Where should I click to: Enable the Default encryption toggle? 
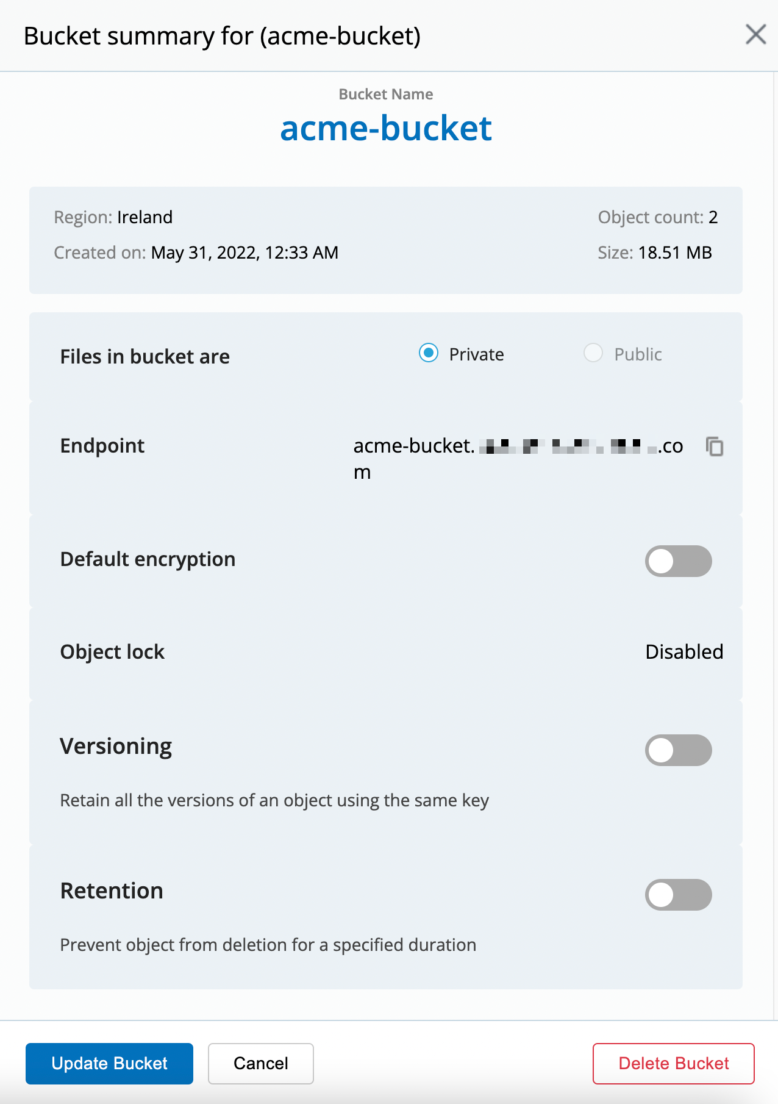tap(678, 561)
